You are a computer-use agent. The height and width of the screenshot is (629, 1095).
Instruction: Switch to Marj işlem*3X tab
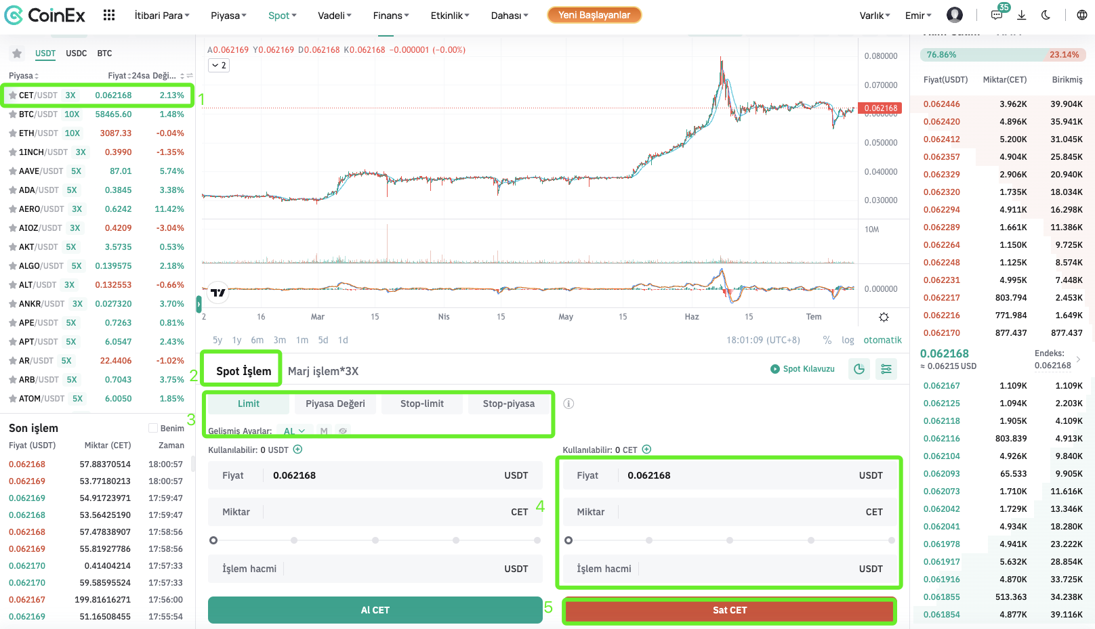point(323,371)
